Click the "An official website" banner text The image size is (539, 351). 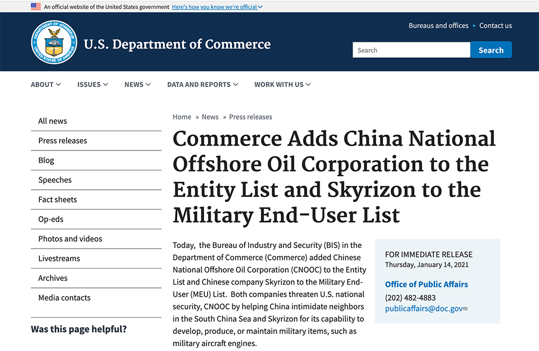tap(107, 7)
